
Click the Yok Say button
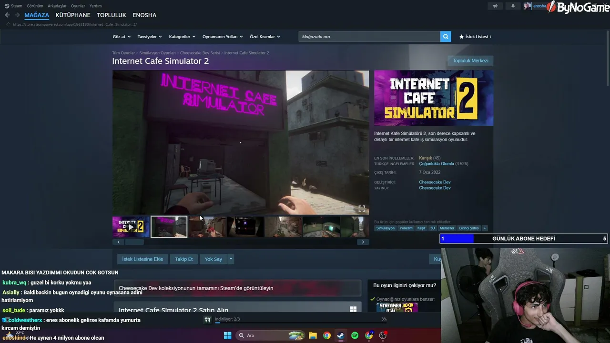tap(213, 259)
